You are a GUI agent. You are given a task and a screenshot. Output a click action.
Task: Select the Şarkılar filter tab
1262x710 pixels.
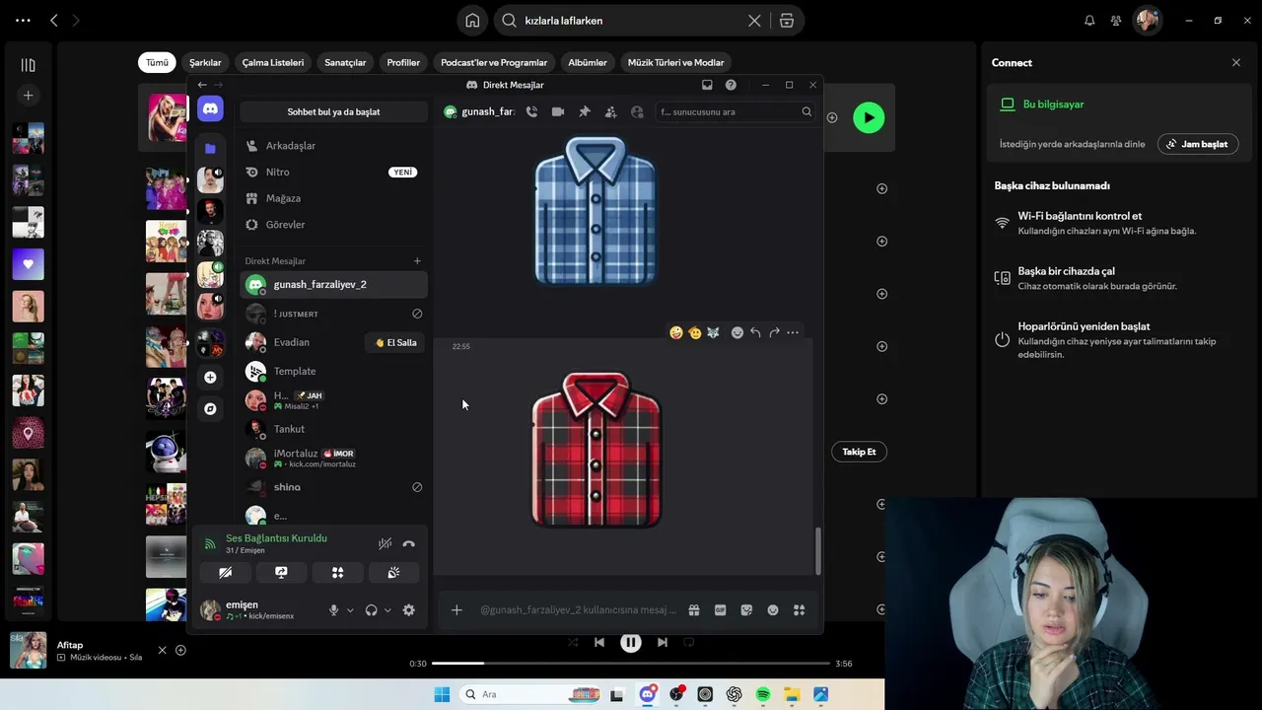click(205, 62)
